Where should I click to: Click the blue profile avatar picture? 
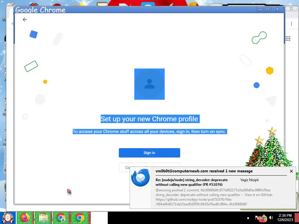[x=149, y=84]
